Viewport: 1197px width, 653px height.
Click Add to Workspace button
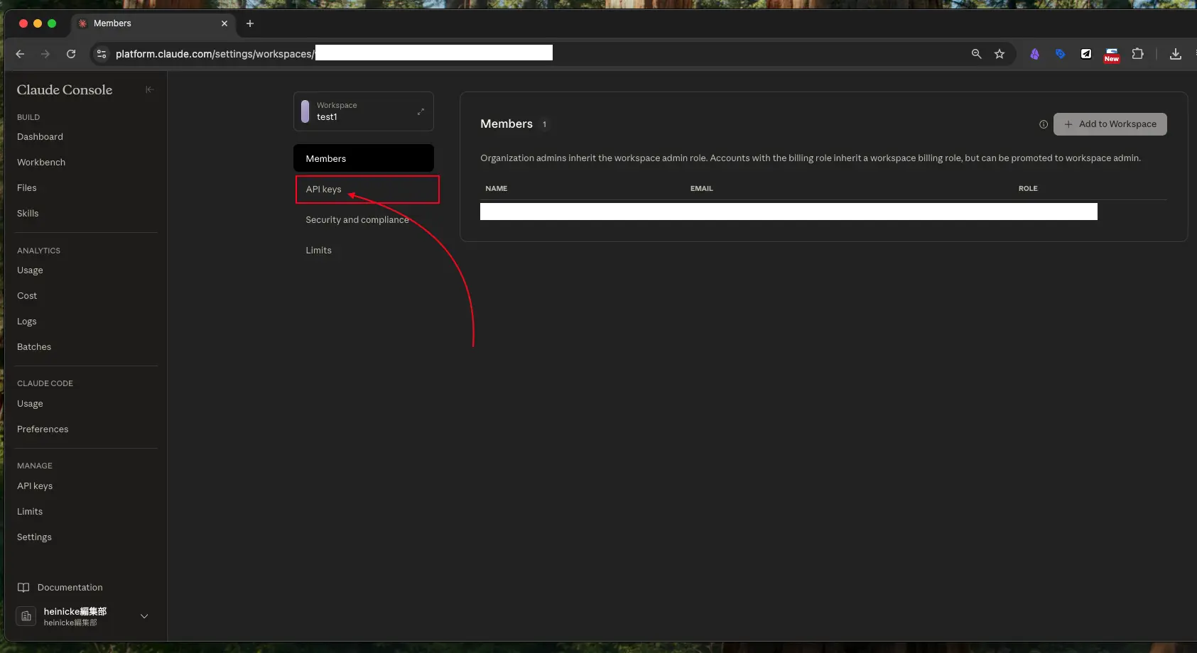click(x=1110, y=124)
